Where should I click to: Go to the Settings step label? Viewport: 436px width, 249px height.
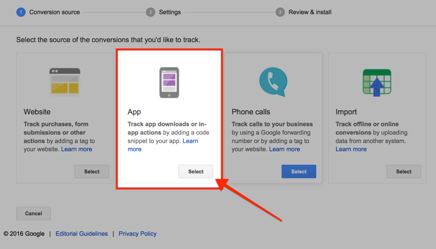170,12
